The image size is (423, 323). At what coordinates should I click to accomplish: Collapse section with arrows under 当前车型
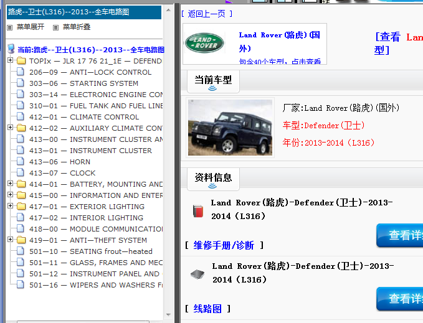212,88
